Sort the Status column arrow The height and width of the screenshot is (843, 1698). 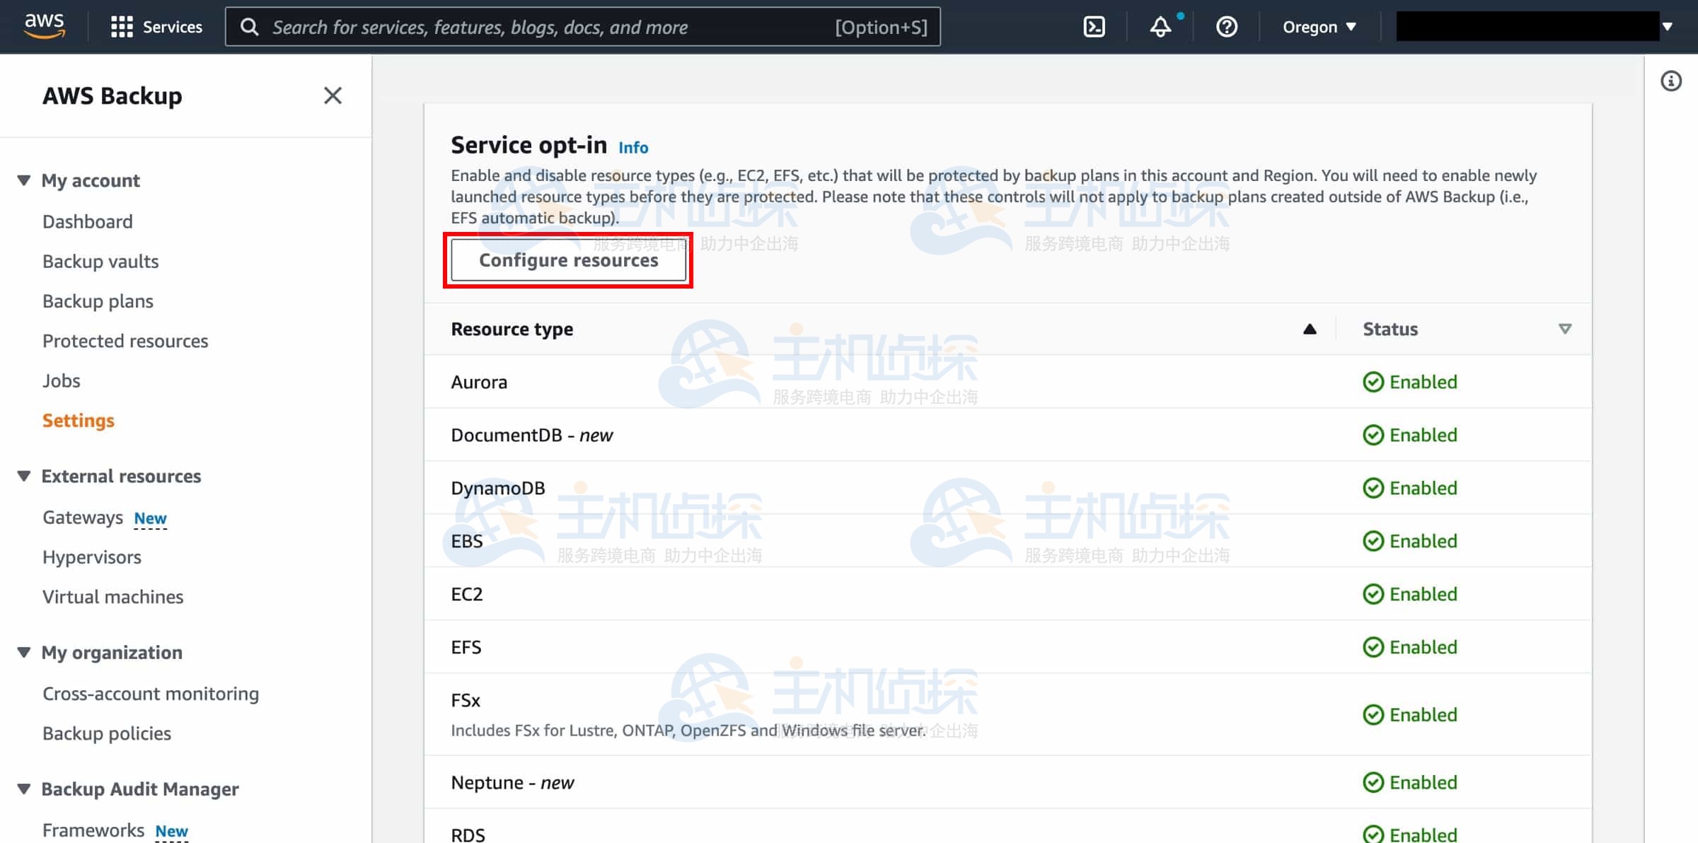(x=1565, y=329)
